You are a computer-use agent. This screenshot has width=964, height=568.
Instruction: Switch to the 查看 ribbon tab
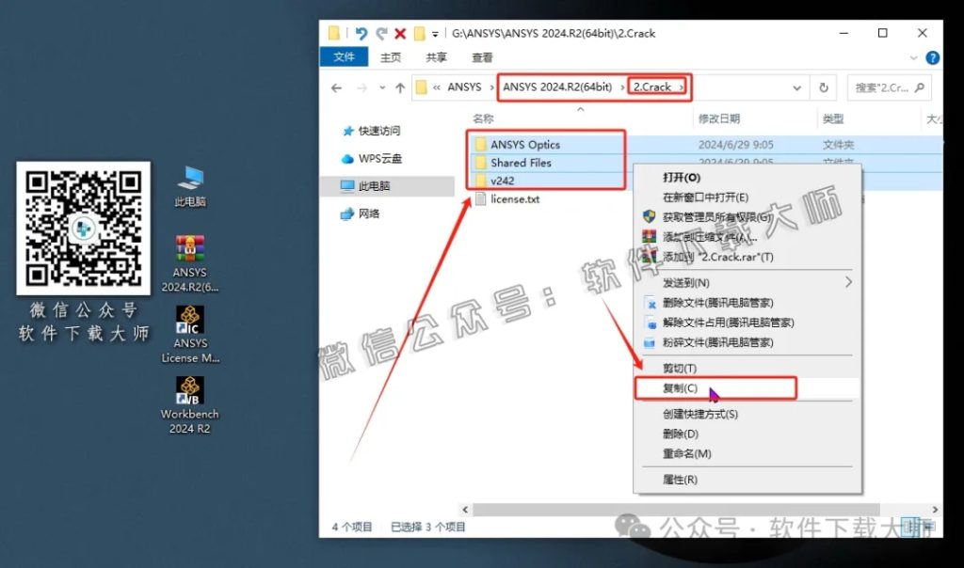pos(482,56)
